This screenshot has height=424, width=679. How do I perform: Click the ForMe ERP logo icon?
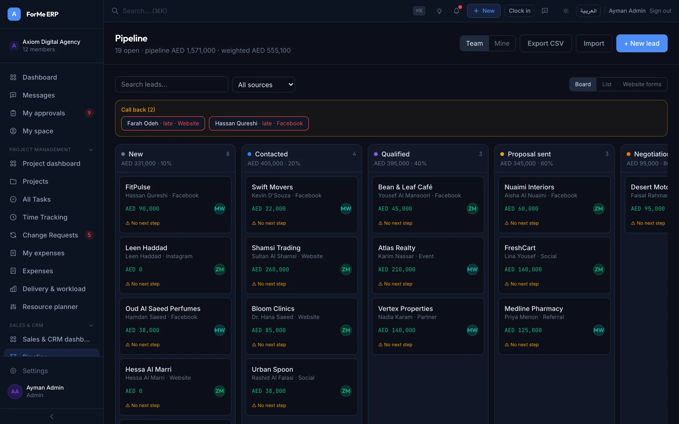[x=14, y=14]
